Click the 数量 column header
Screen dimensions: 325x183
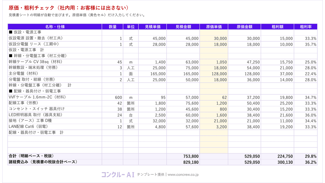[x=112, y=27]
